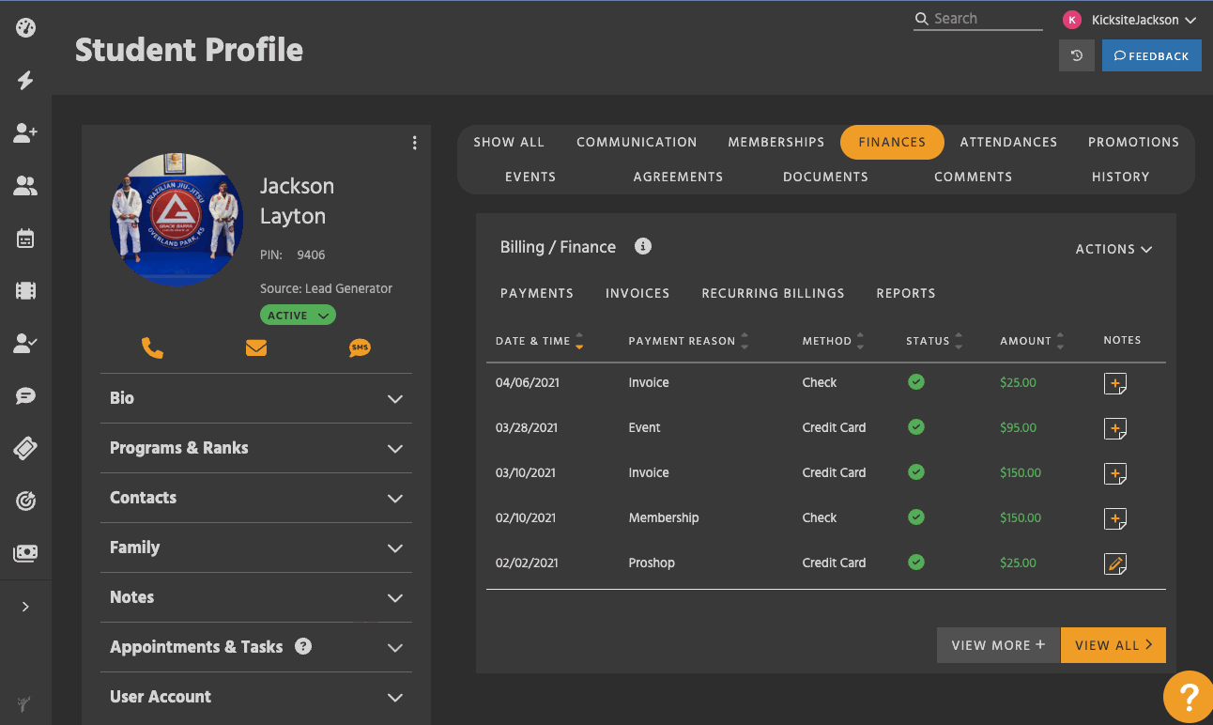Image resolution: width=1213 pixels, height=725 pixels.
Task: Add a note to the 04/06/2021 Invoice payment
Action: click(x=1115, y=383)
